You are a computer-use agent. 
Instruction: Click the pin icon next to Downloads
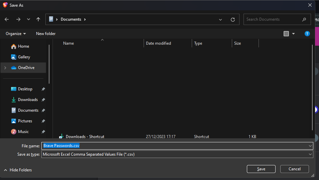point(43,100)
